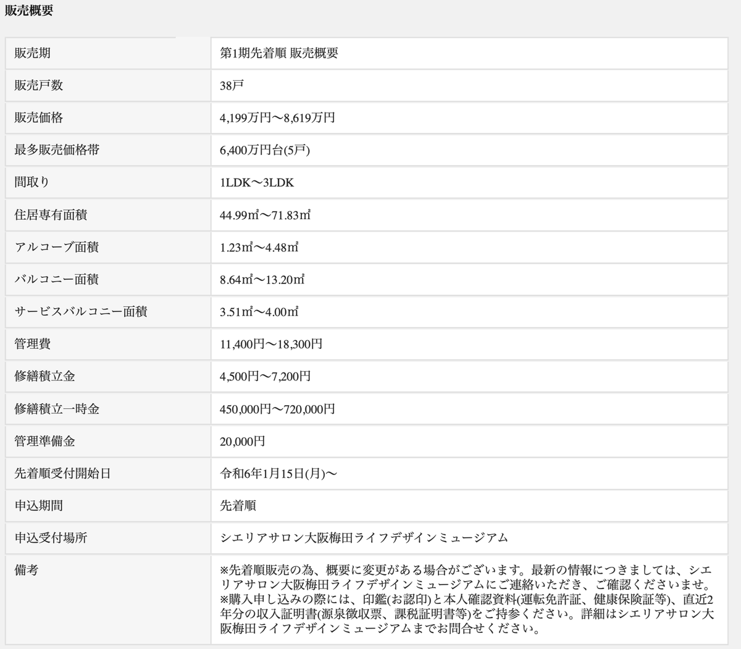This screenshot has width=741, height=649.
Task: Click the value 6,400万円台(5戸)
Action: tap(265, 150)
